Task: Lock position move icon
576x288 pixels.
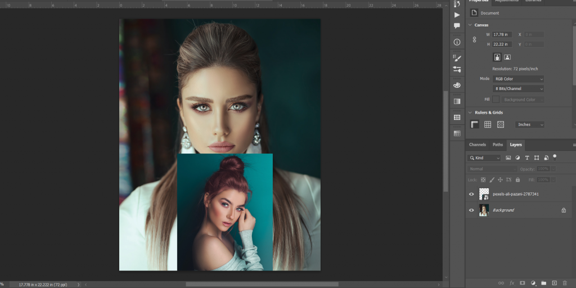Action: (500, 180)
